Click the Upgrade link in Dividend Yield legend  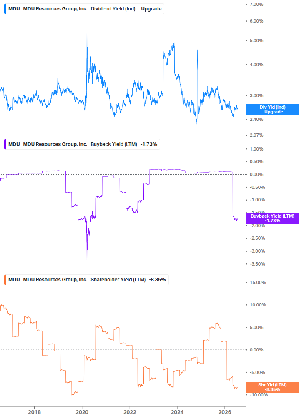151,9
